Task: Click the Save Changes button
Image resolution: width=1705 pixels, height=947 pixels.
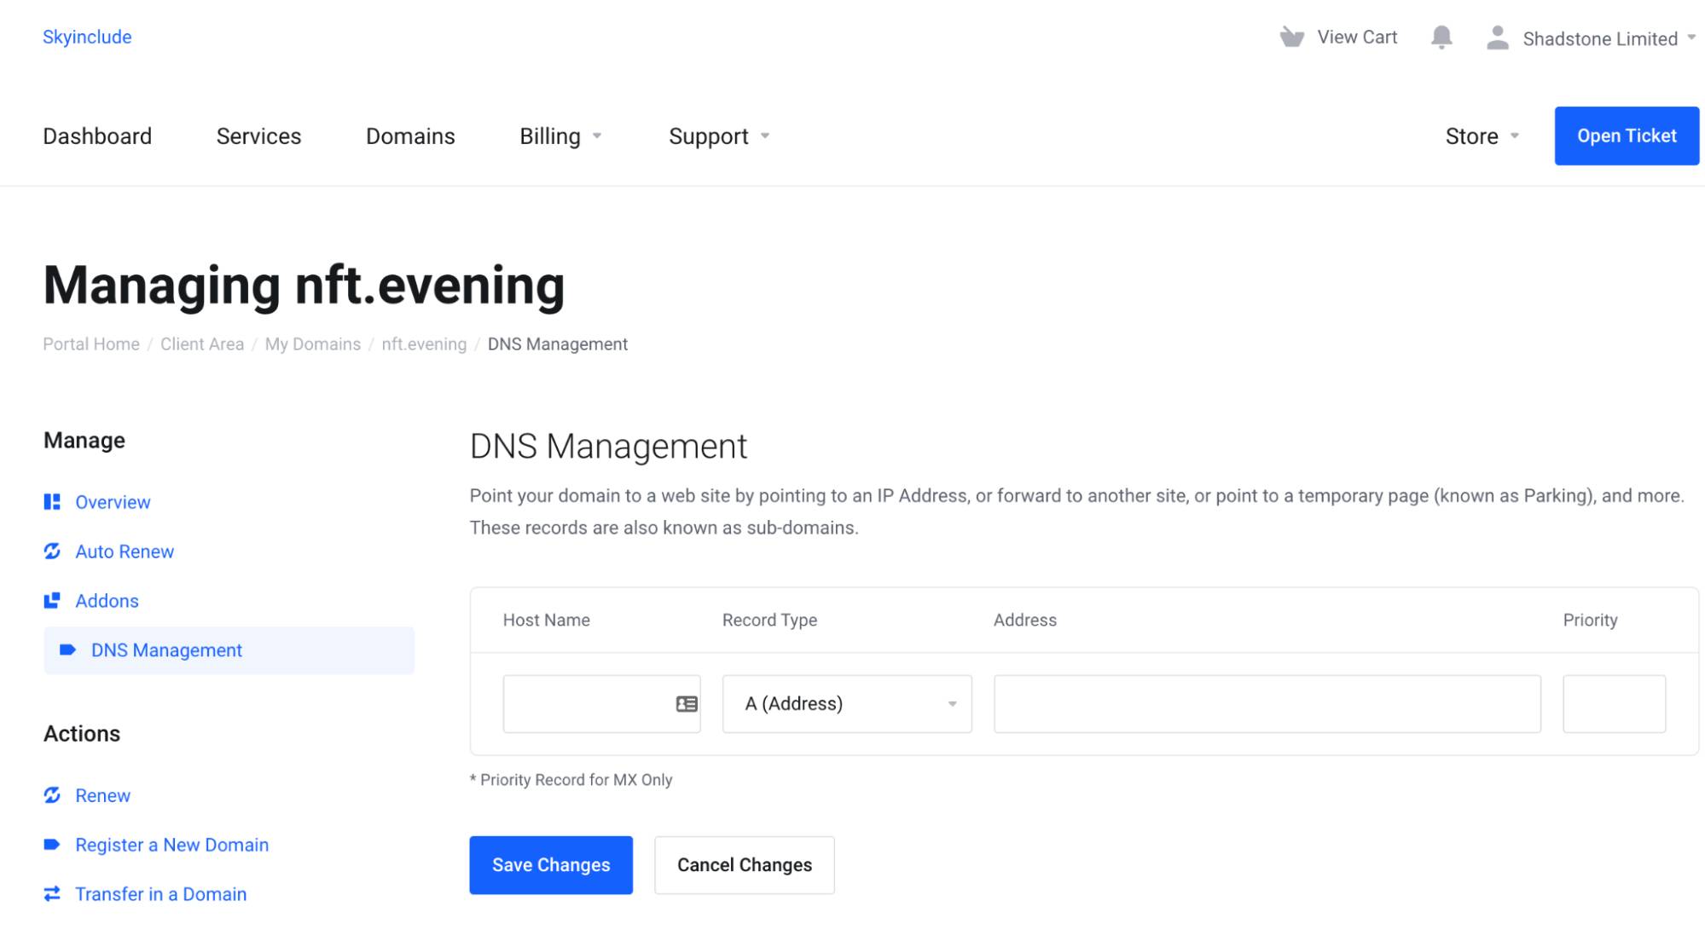Action: (551, 864)
